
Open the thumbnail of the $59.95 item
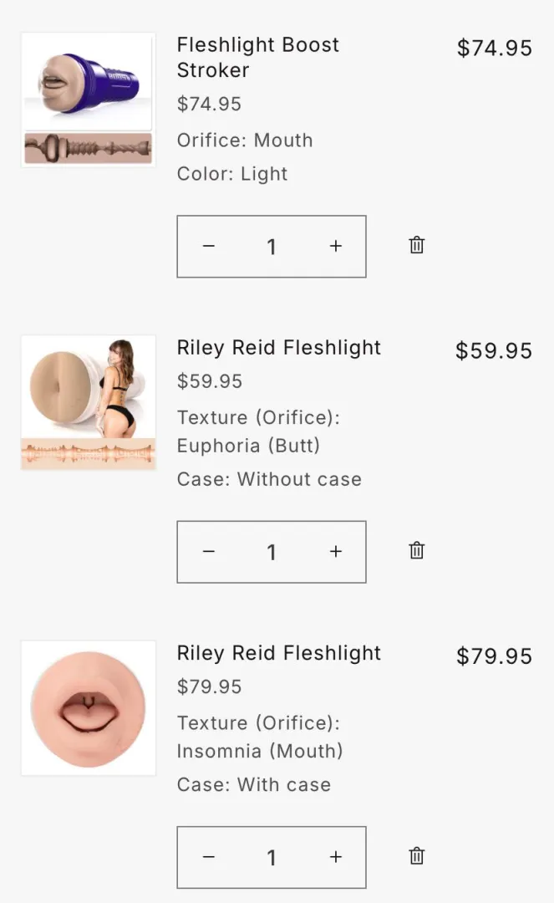(x=88, y=403)
